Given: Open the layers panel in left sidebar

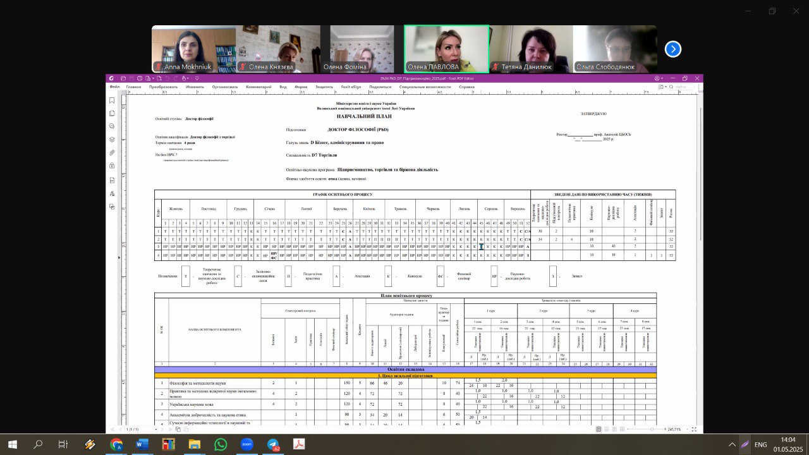Looking at the screenshot, I should pos(112,140).
